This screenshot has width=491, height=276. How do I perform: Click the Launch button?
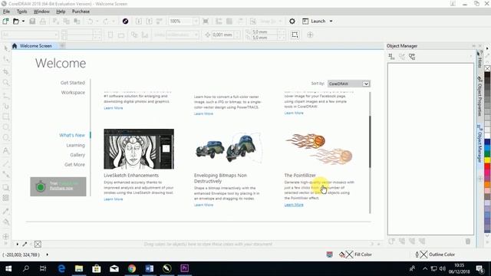(x=314, y=21)
